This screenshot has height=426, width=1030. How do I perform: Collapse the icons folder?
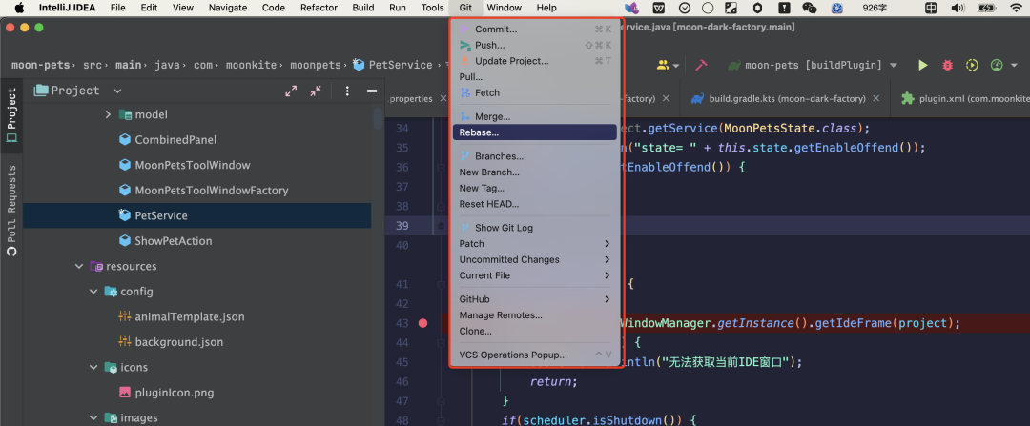pyautogui.click(x=93, y=368)
